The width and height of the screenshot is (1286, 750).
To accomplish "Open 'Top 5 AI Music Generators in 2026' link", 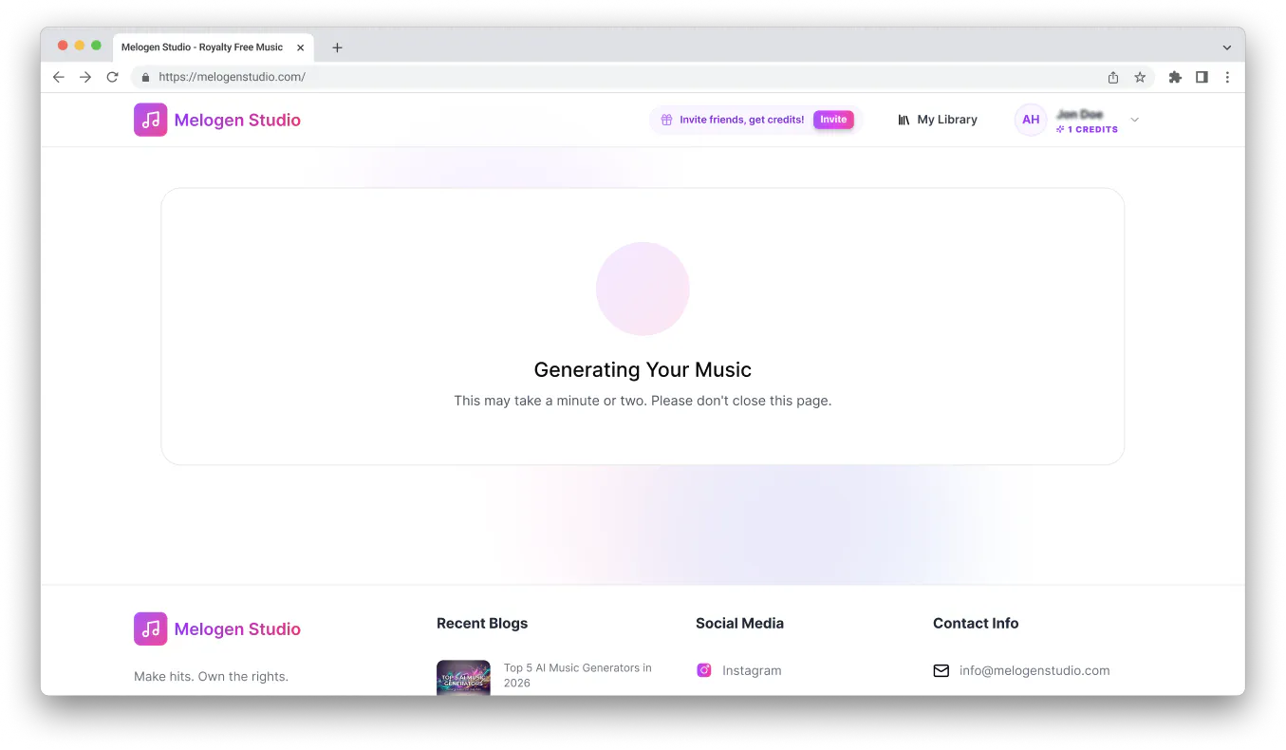I will (x=577, y=675).
